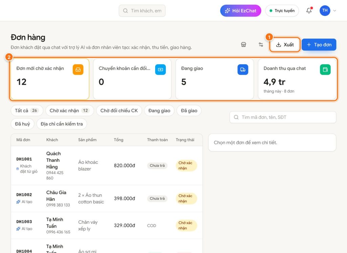Click the AI sparkle icon under DH1003
The width and height of the screenshot is (347, 253).
18,229
